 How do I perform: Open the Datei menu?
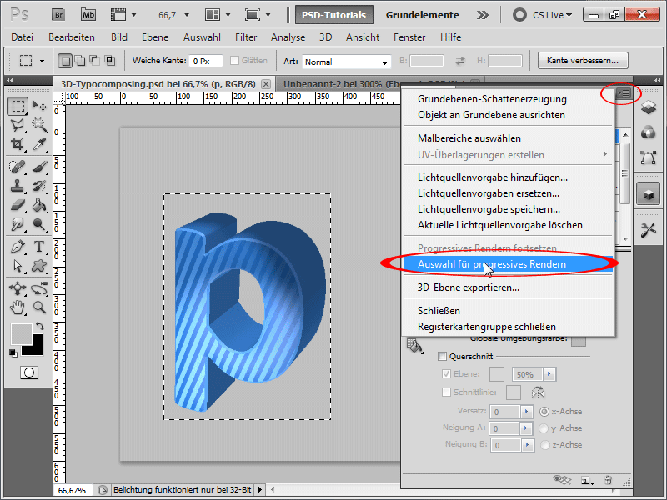click(x=23, y=37)
